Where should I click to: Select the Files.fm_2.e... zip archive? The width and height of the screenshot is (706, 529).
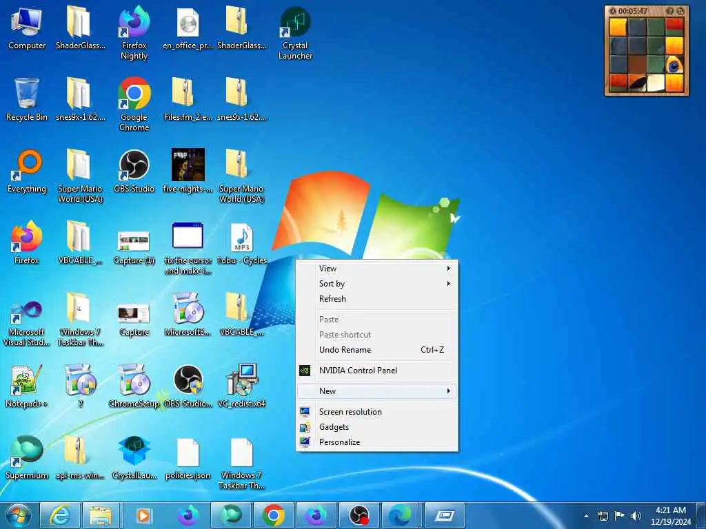pos(188,99)
